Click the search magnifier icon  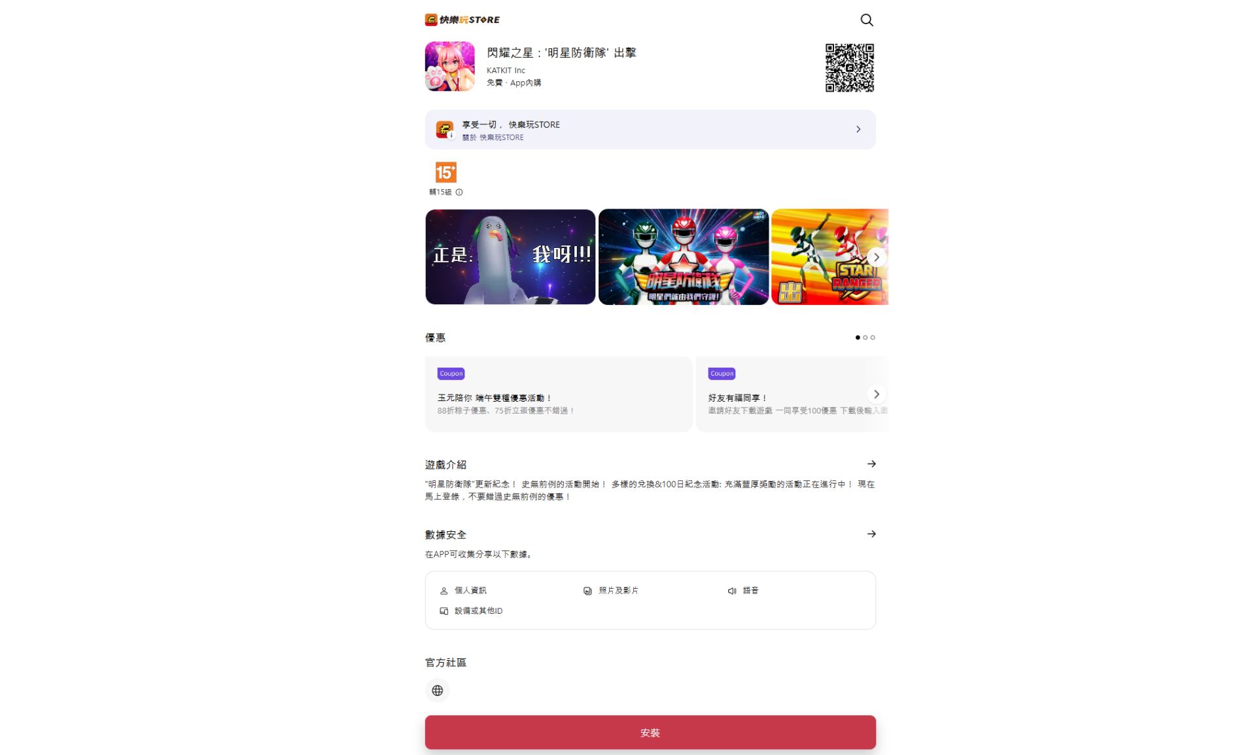click(x=866, y=20)
